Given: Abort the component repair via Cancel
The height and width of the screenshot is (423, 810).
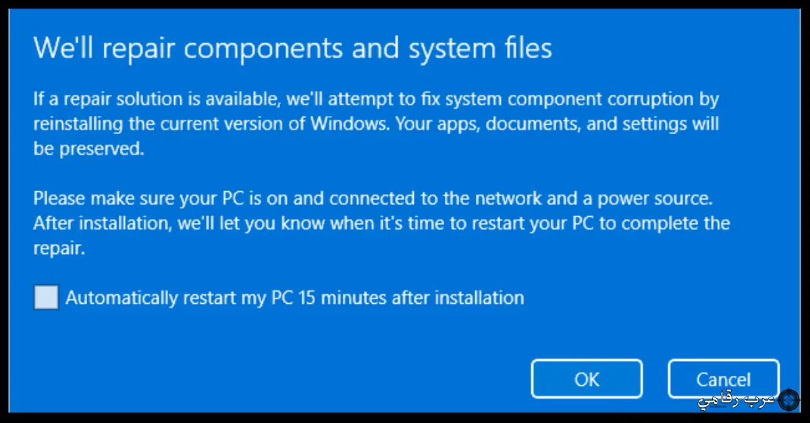Looking at the screenshot, I should click(723, 378).
